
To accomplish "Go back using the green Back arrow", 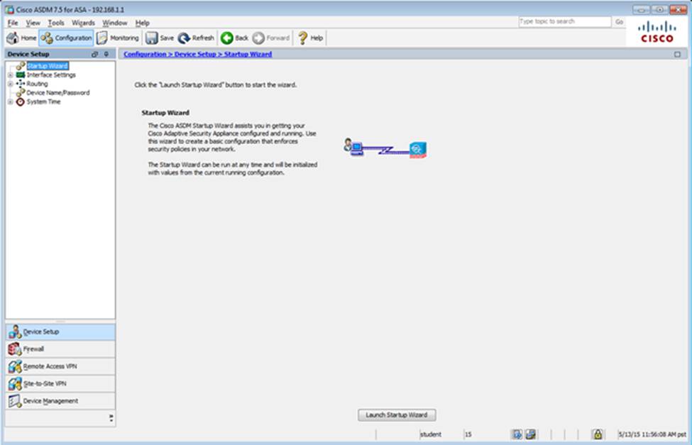I will click(x=234, y=38).
